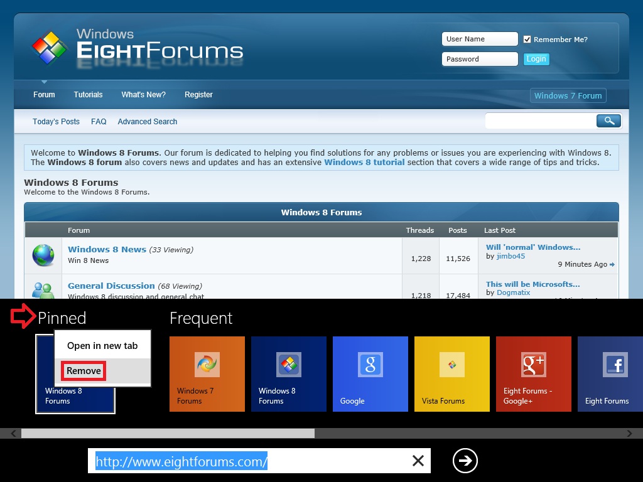643x482 pixels.
Task: View Dogmatix's profile link
Action: click(513, 292)
